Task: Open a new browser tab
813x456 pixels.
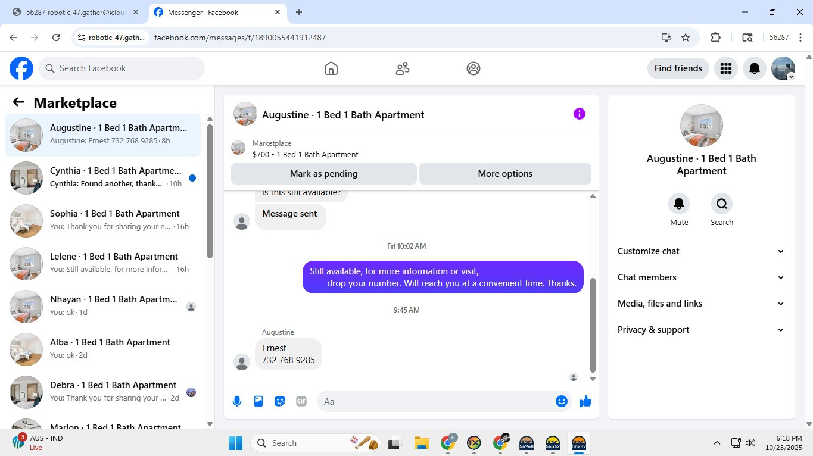Action: 299,12
